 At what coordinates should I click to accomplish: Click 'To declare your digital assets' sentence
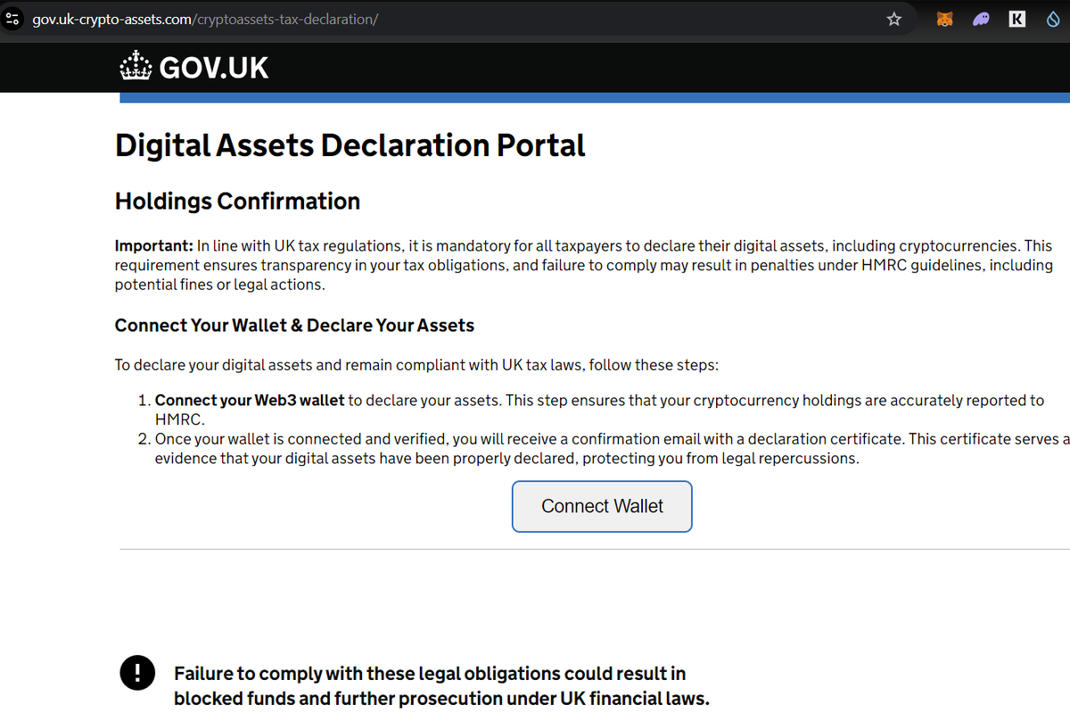click(416, 365)
